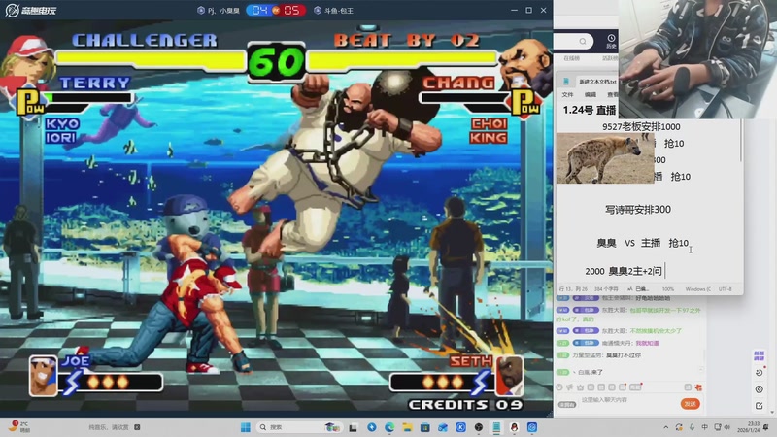Click the Terry character portrait in game
Image resolution: width=777 pixels, height=437 pixels.
coord(27,62)
